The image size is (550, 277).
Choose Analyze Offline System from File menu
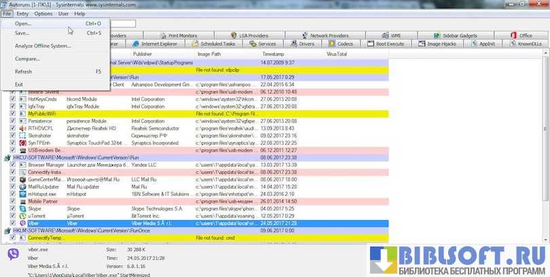(x=42, y=45)
